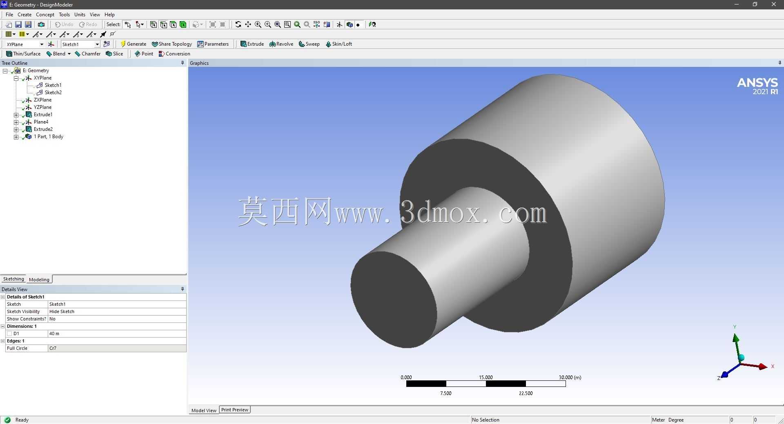Click the Parameters button
Image resolution: width=784 pixels, height=424 pixels.
213,44
